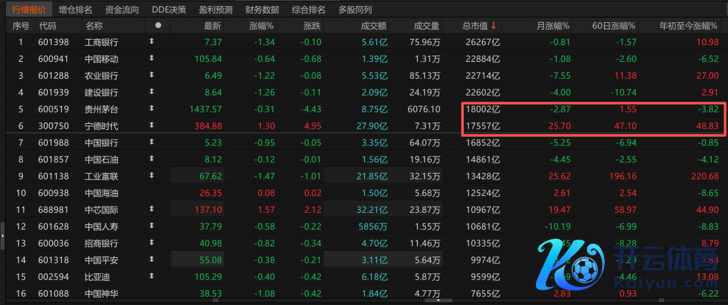Image resolution: width=728 pixels, height=305 pixels.
Task: Click the circle dot icon in table header
Action: click(x=158, y=26)
